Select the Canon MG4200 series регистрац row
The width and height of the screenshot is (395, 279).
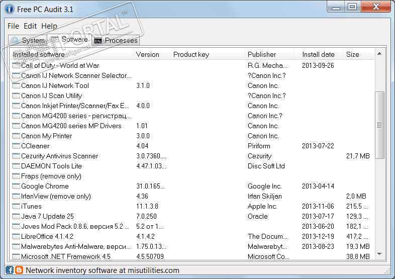click(x=192, y=116)
